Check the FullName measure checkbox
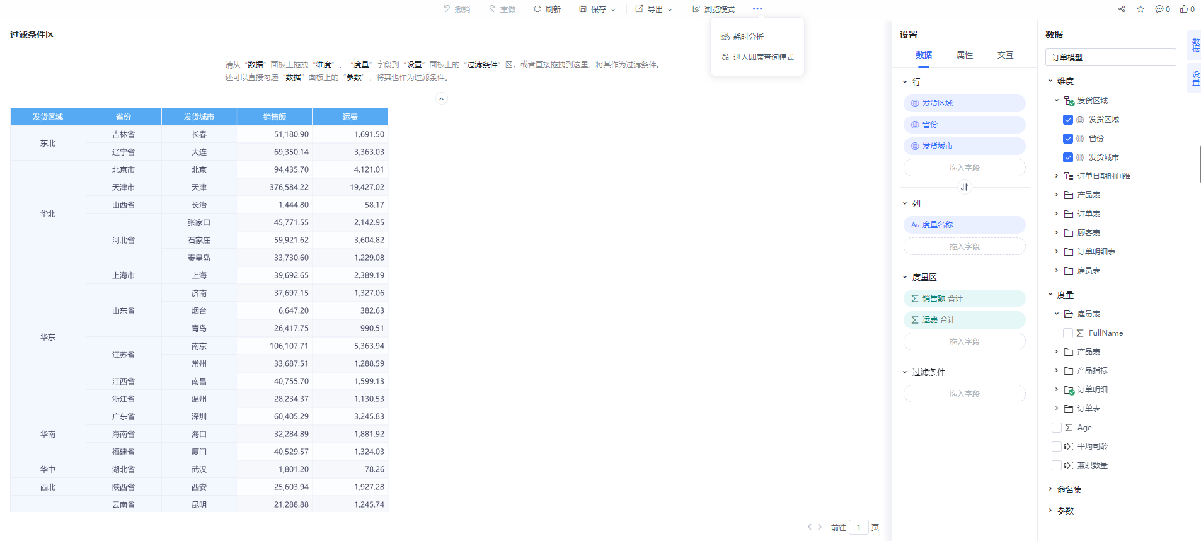The width and height of the screenshot is (1201, 541). pos(1068,333)
